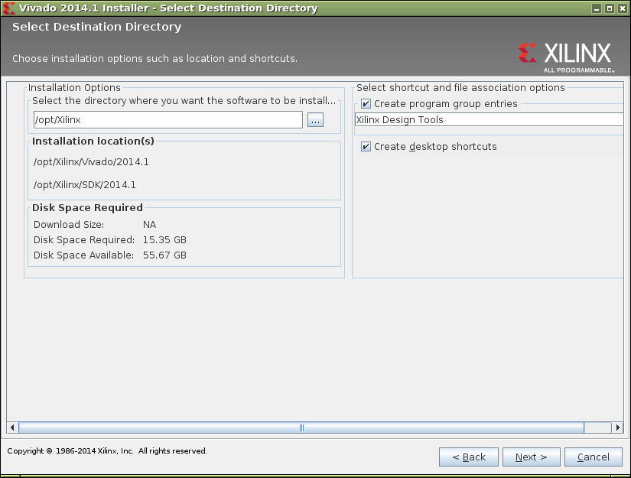The height and width of the screenshot is (478, 631).
Task: Select the /opt/Xilinx/Vivado/2014.1 location text
Action: 91,162
